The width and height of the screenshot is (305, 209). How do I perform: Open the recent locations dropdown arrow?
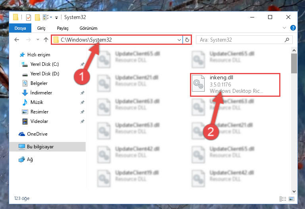coord(38,40)
